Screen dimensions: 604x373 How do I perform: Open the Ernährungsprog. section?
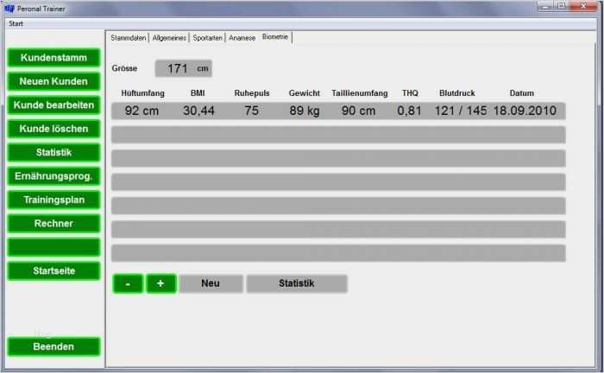(53, 176)
